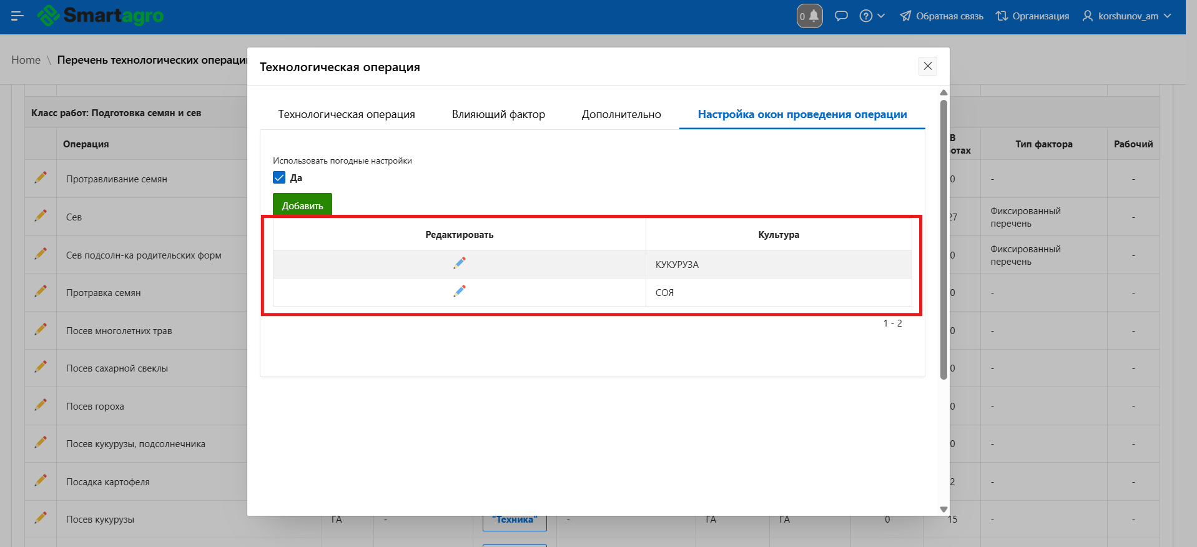This screenshot has width=1197, height=547.
Task: Click edit pencil for КУКУРУЗА row
Action: click(460, 264)
